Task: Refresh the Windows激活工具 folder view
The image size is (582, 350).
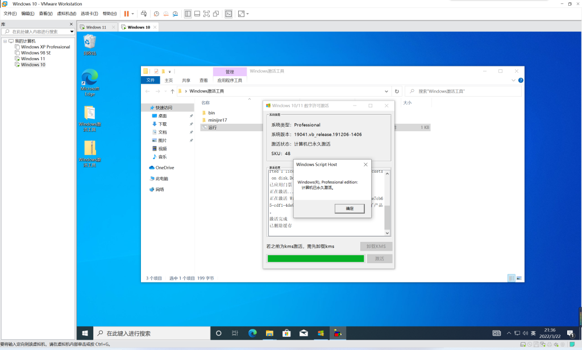Action: pyautogui.click(x=397, y=91)
